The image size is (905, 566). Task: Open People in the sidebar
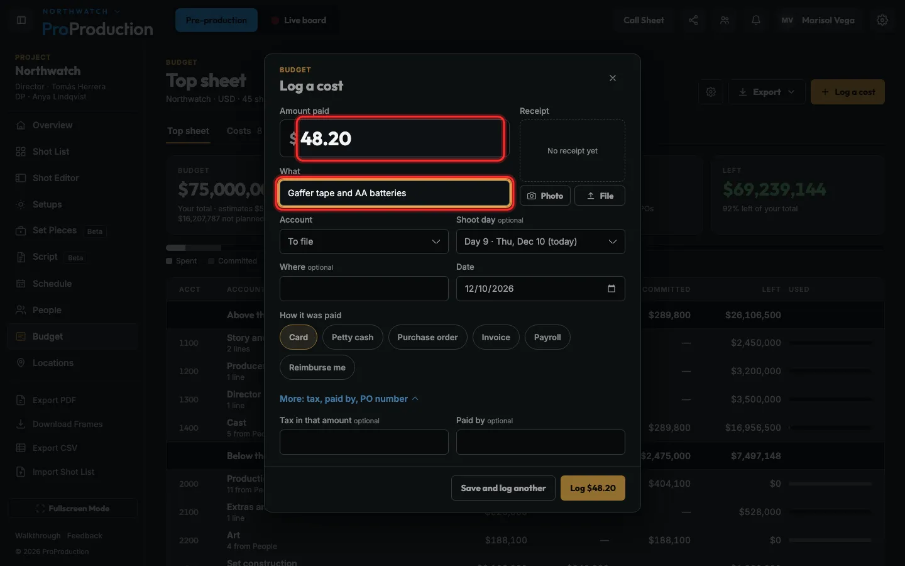point(73,310)
